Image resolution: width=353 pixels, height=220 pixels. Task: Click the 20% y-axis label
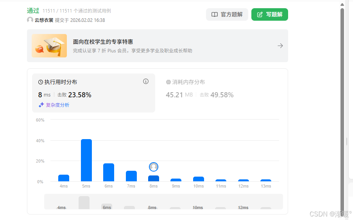coord(40,161)
